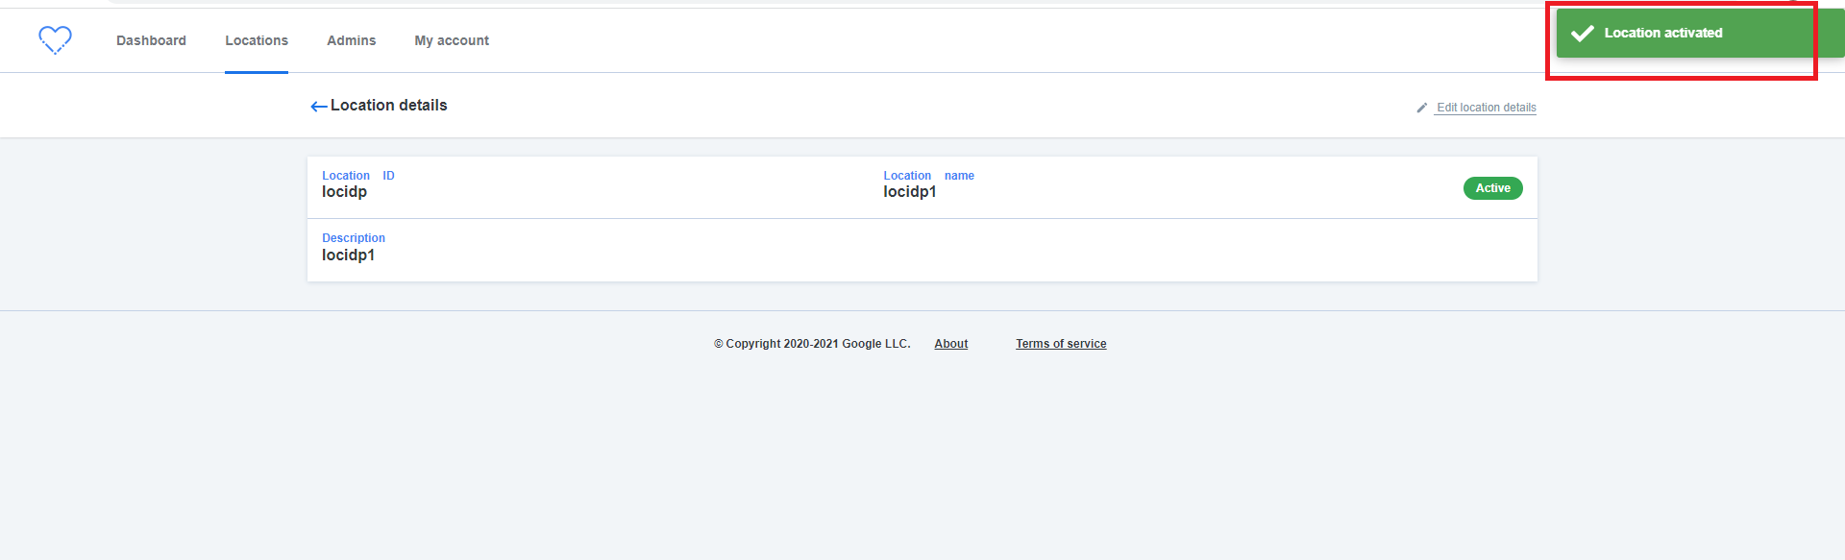This screenshot has height=560, width=1845.
Task: Click the Location name label
Action: [x=929, y=176]
